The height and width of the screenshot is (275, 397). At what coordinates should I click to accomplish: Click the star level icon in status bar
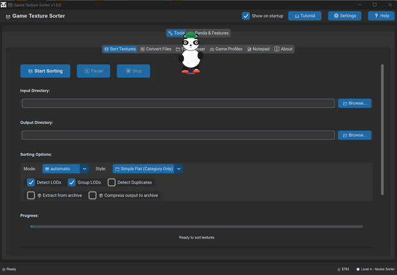(x=358, y=269)
